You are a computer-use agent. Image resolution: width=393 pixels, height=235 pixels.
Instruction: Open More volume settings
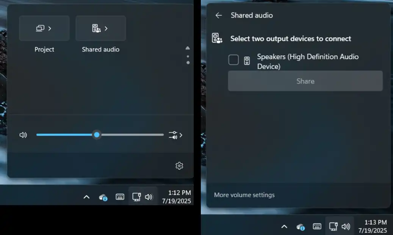[x=244, y=195]
